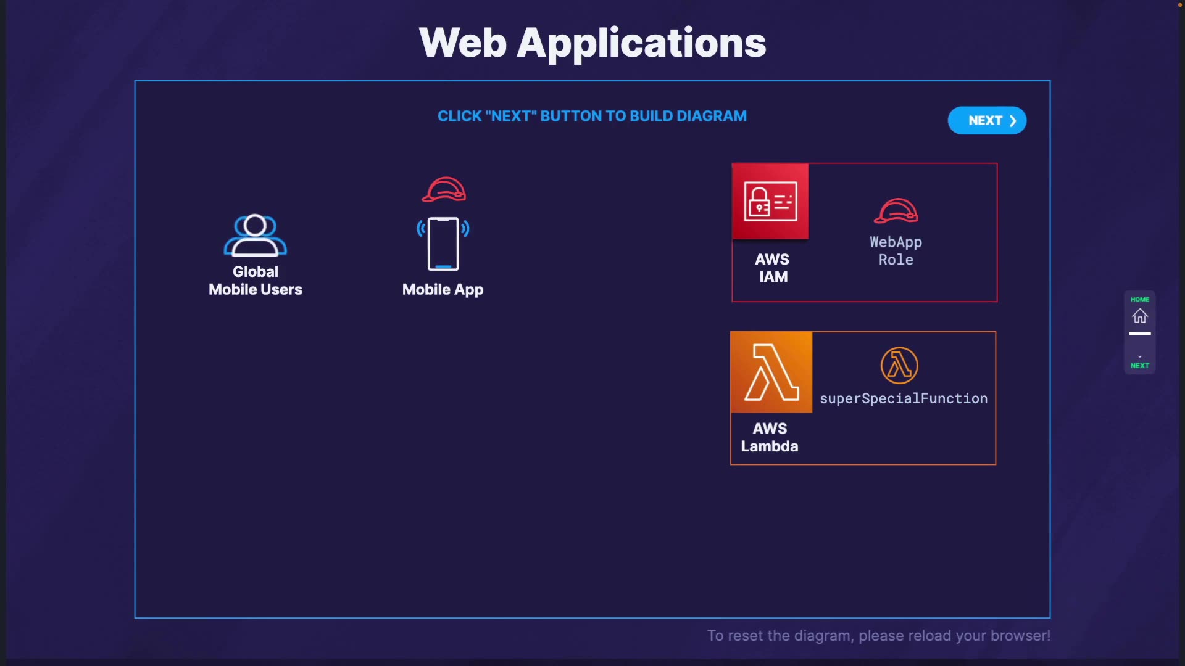Click the down chevron above side NEXT label
This screenshot has width=1185, height=666.
(x=1139, y=356)
